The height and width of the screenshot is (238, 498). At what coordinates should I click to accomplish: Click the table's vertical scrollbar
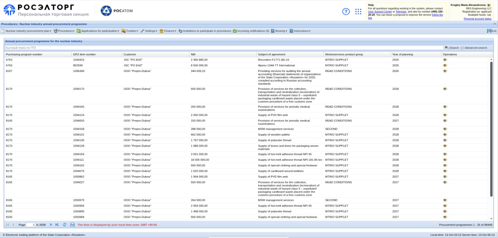(x=491, y=129)
